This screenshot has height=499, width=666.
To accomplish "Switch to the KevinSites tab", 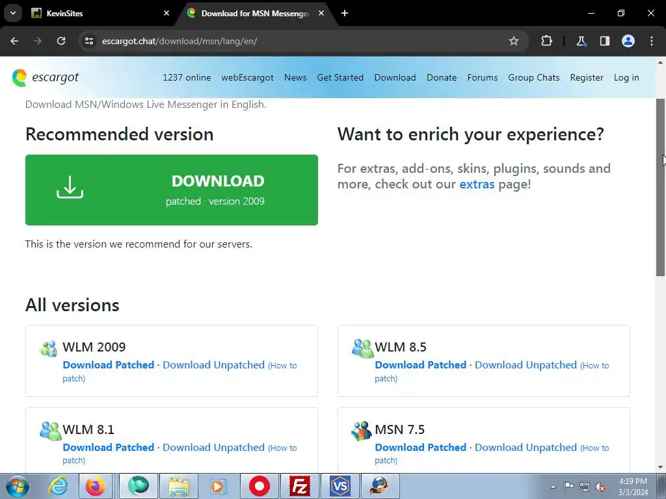I will pos(101,13).
